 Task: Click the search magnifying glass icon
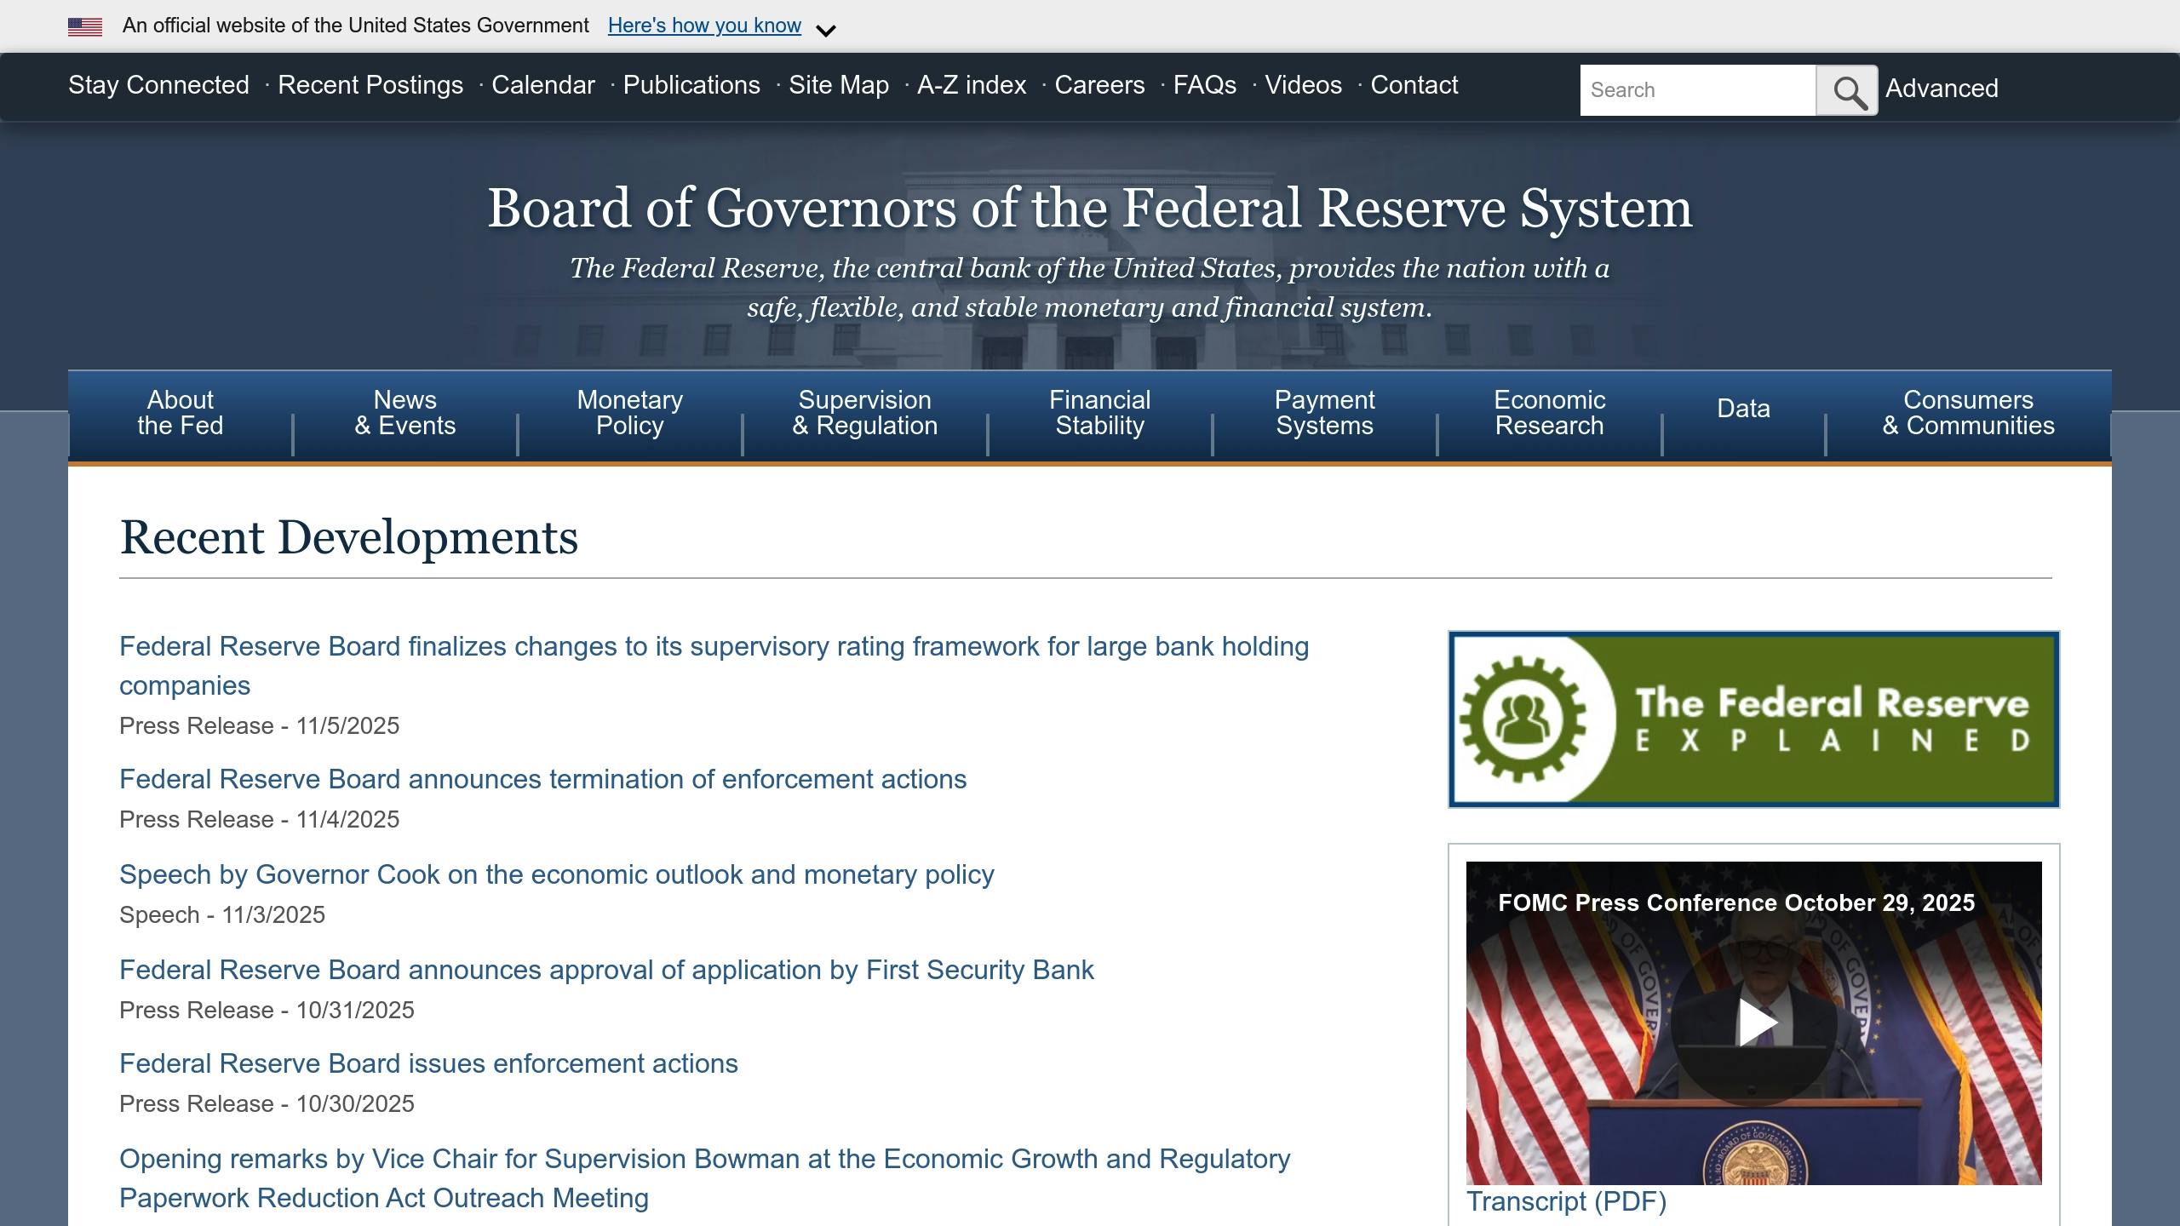(1846, 89)
